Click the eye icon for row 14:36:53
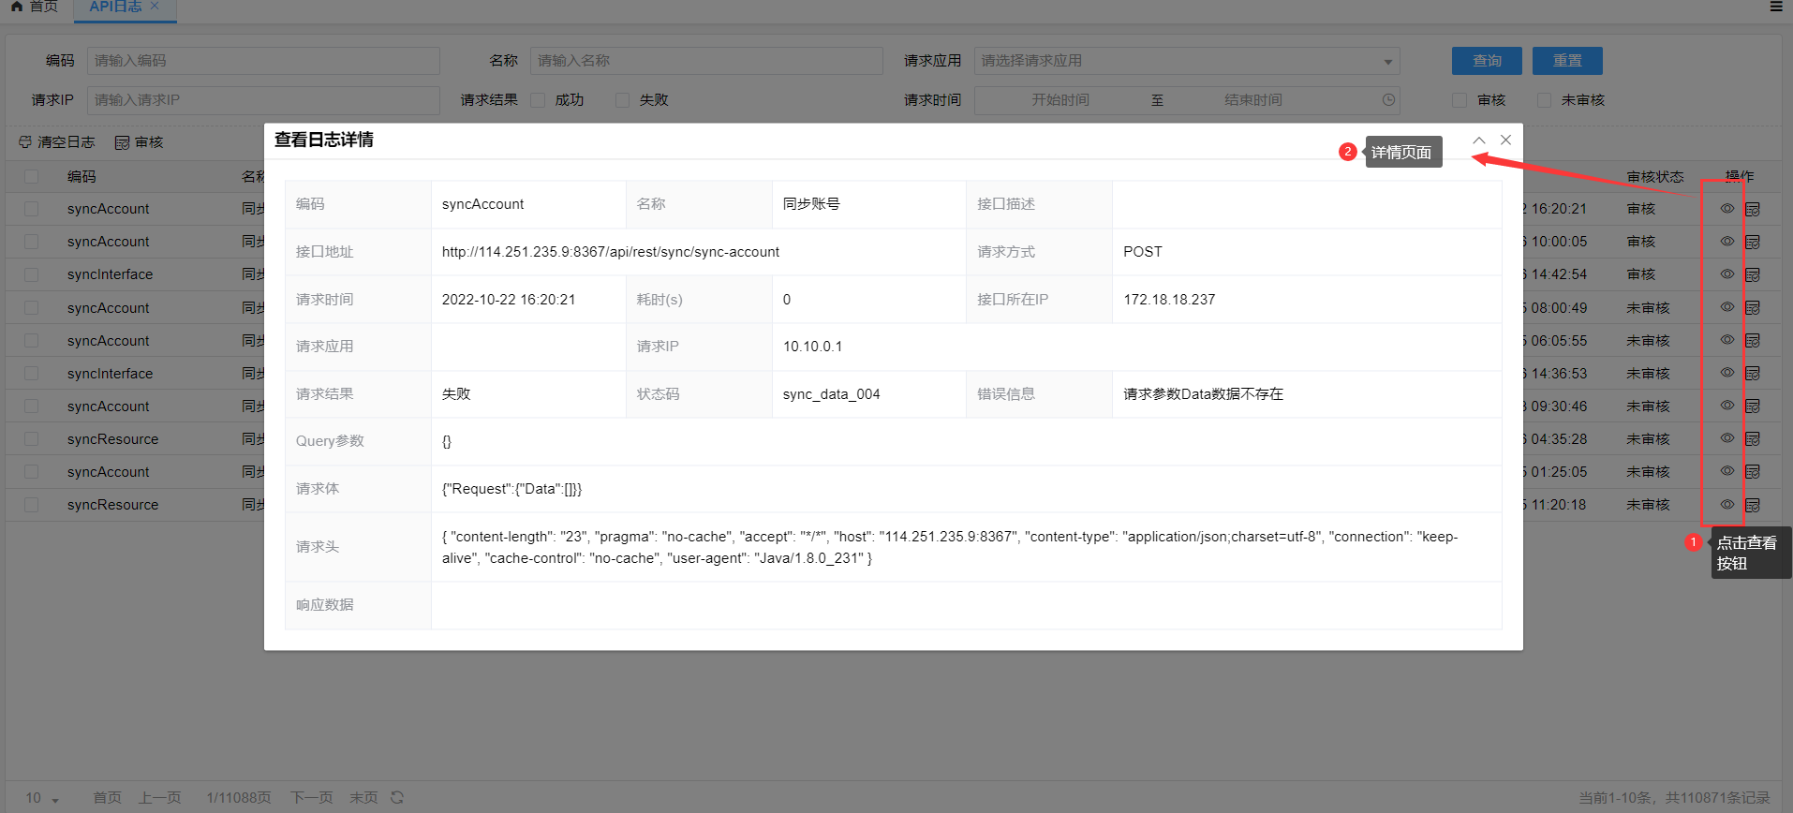This screenshot has height=813, width=1793. [x=1727, y=373]
